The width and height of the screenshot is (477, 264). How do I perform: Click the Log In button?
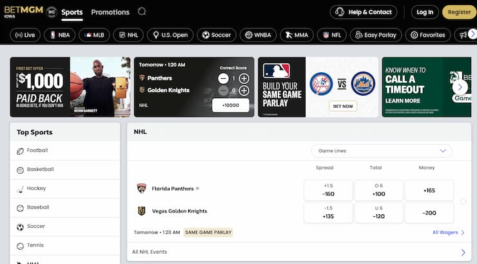[x=425, y=12]
